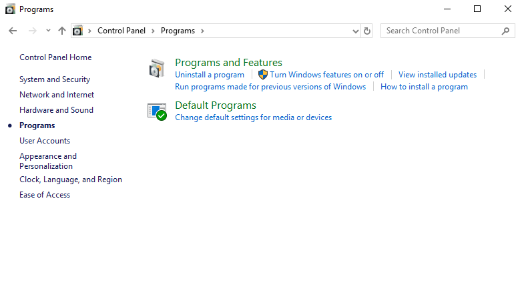The image size is (520, 299).
Task: Focus the Search Control Panel field
Action: pyautogui.click(x=441, y=31)
